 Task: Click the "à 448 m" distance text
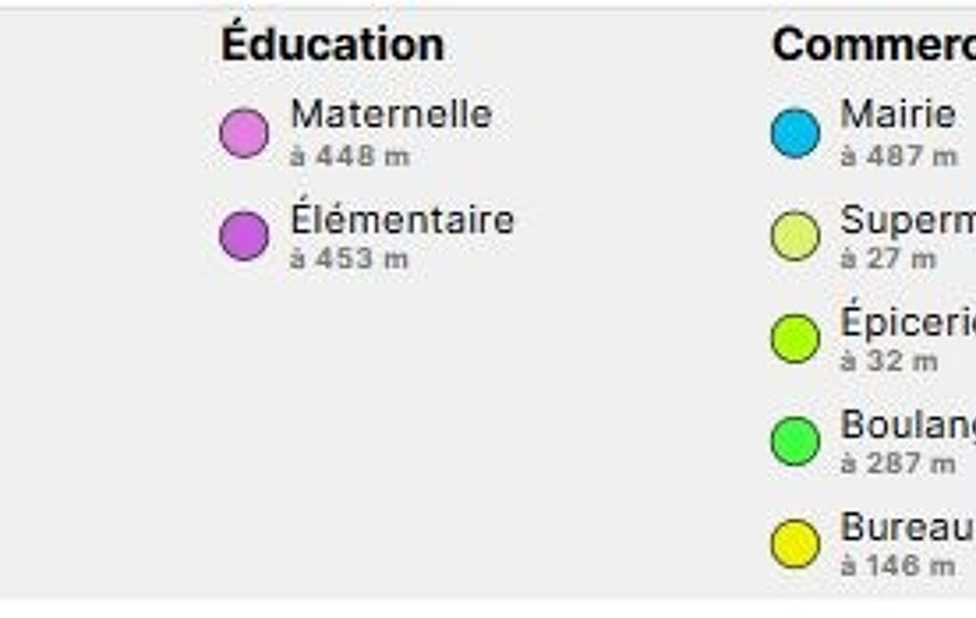pyautogui.click(x=349, y=157)
